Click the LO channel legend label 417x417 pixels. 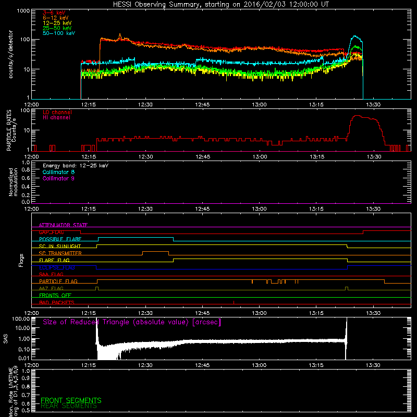(57, 112)
